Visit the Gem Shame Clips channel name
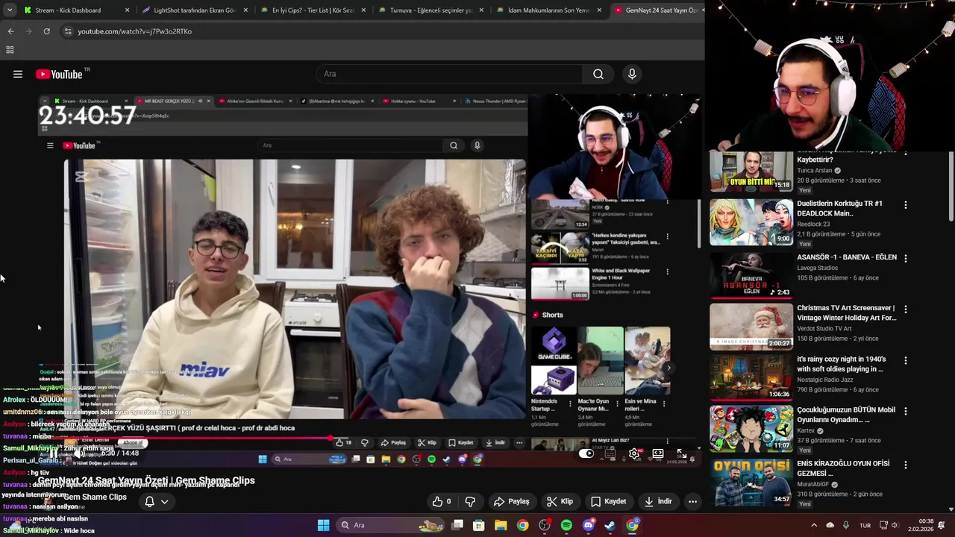Viewport: 955px width, 537px height. tap(95, 497)
